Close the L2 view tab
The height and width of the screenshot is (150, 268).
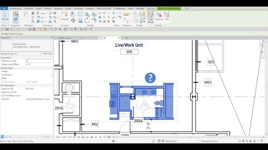[119, 38]
